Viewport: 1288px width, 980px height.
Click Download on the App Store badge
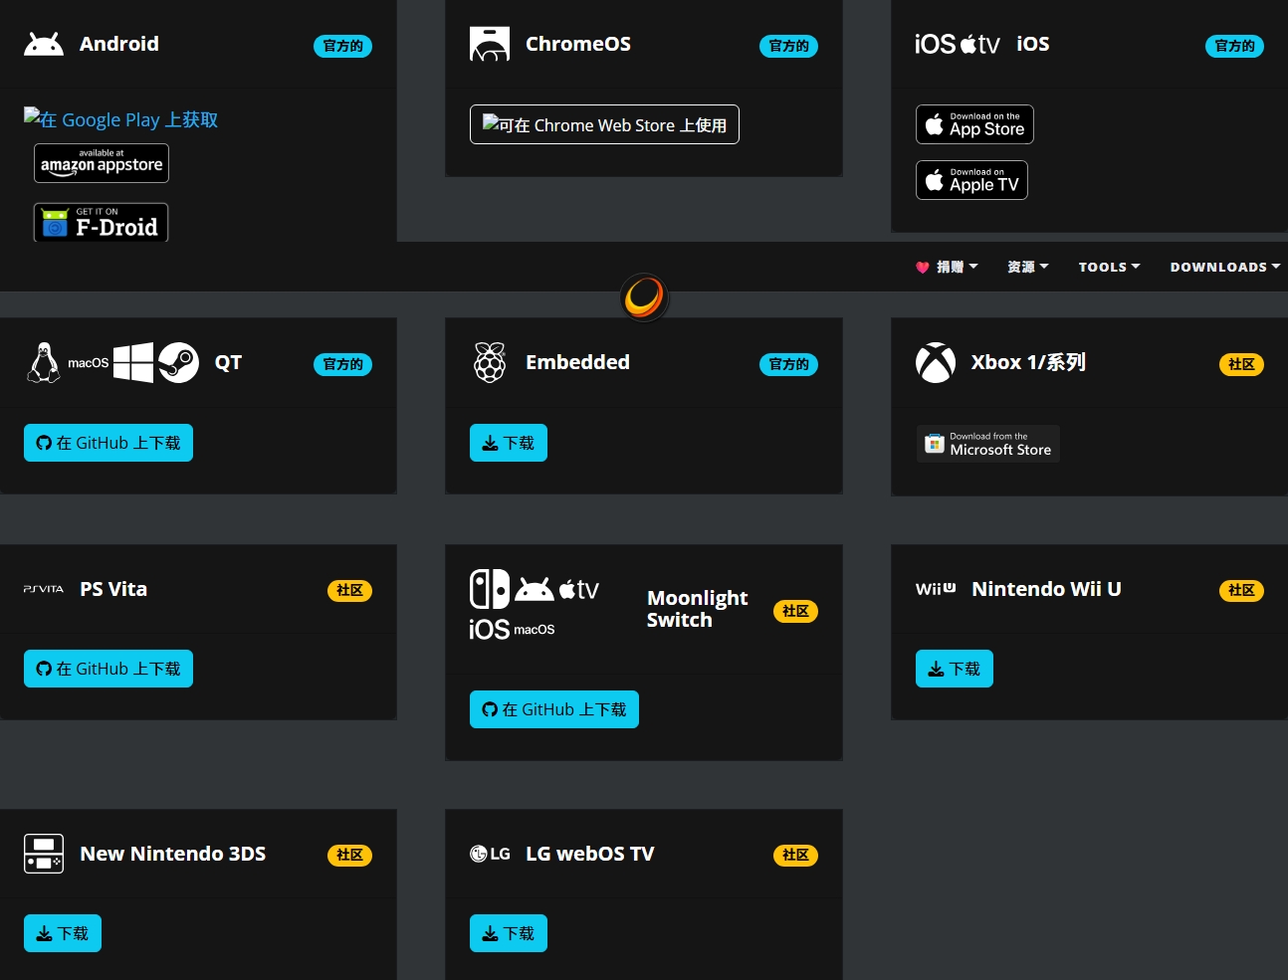pyautogui.click(x=974, y=124)
